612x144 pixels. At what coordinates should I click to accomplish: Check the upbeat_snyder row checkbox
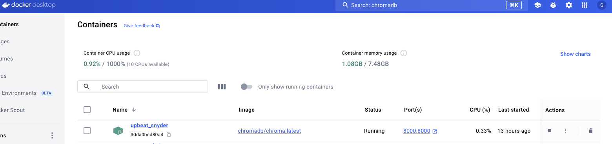pyautogui.click(x=87, y=131)
